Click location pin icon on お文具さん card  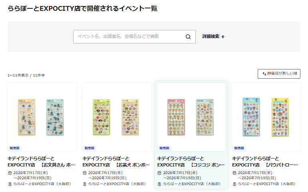[x=10, y=184]
